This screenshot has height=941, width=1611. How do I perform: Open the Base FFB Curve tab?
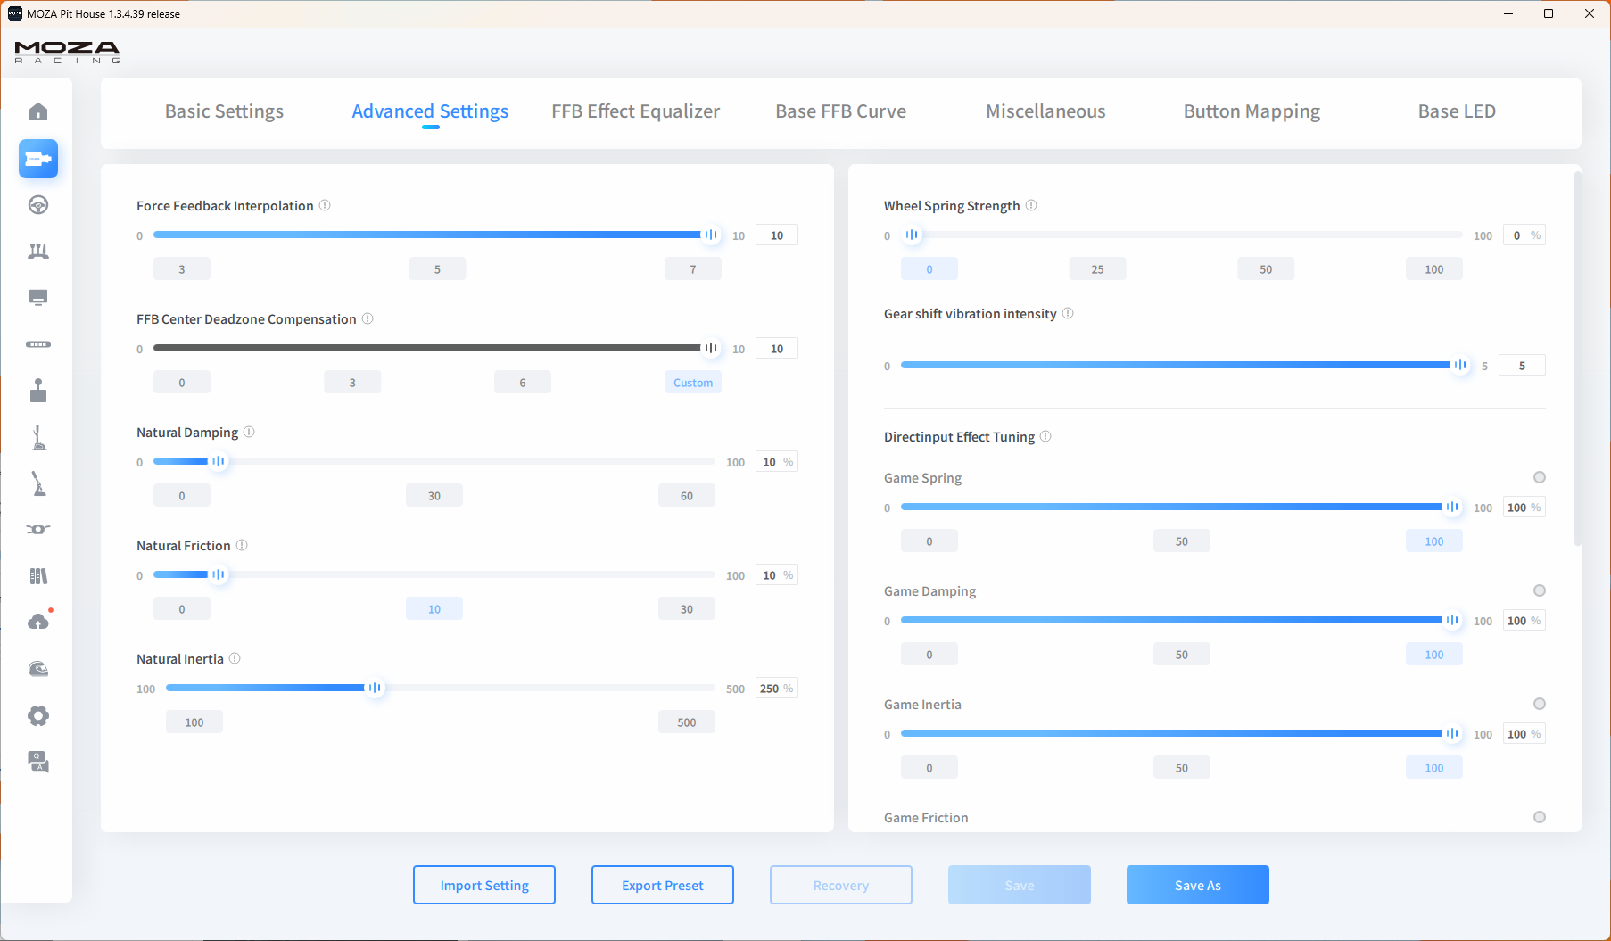(x=840, y=111)
